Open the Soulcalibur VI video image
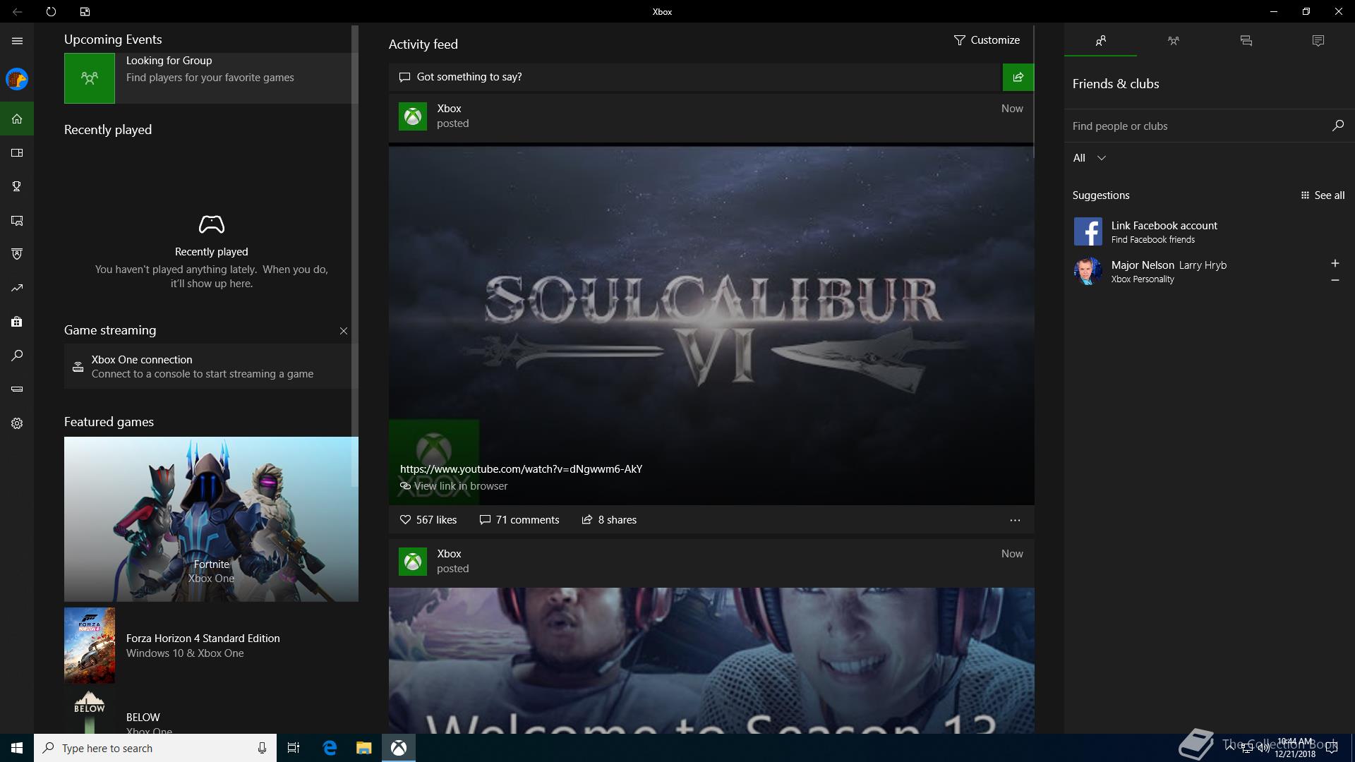Image resolution: width=1355 pixels, height=762 pixels. (x=711, y=325)
